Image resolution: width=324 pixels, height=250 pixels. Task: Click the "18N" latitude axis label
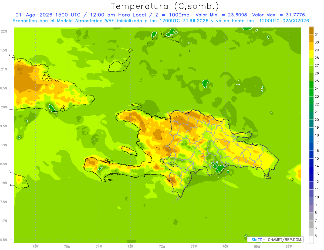(4, 183)
